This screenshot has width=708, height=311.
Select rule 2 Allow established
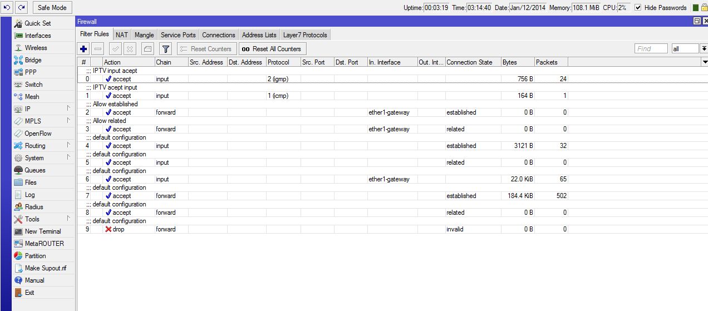[x=323, y=112]
